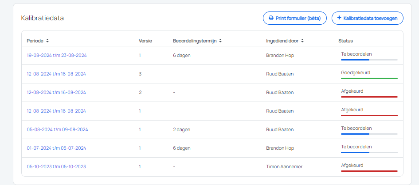Screen dimensions: 419x185
Task: Open 12-08-2024 t/m 16-08-2024 version 2
Action: click(56, 93)
